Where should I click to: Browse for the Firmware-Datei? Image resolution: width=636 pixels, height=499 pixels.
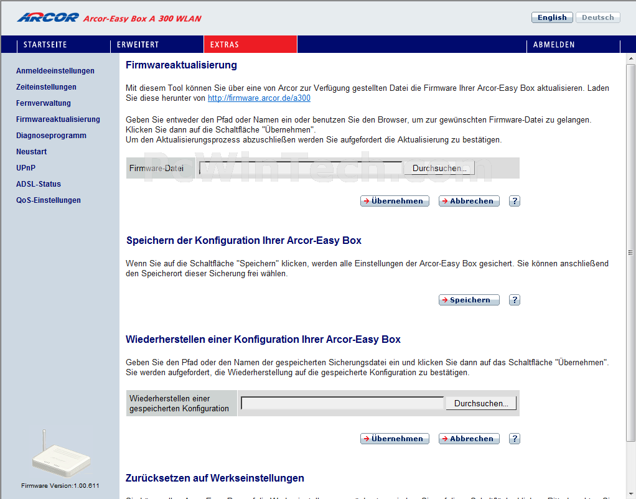tap(439, 169)
